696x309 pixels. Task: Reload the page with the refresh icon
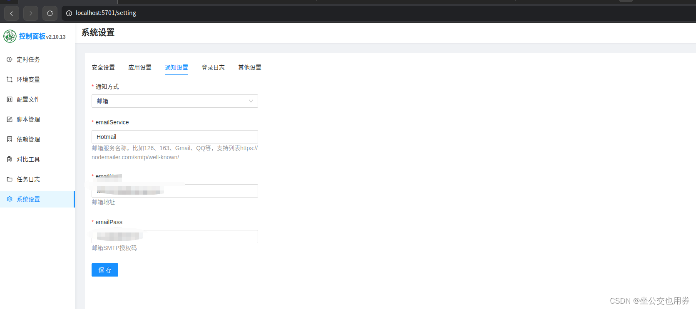(x=50, y=13)
